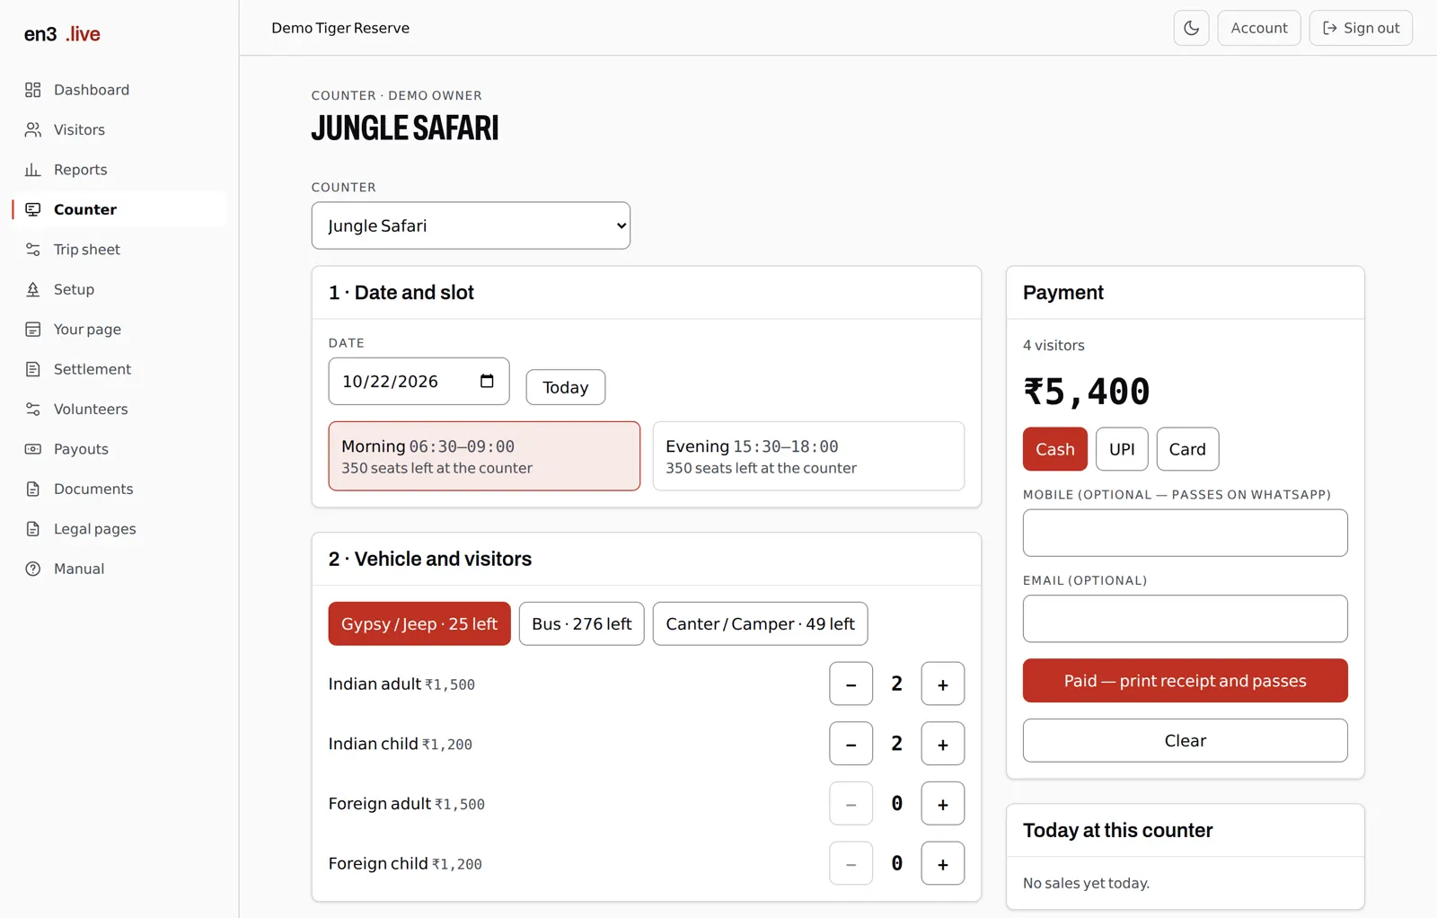Image resolution: width=1437 pixels, height=918 pixels.
Task: Click Paid — print receipt and passes
Action: click(x=1186, y=681)
